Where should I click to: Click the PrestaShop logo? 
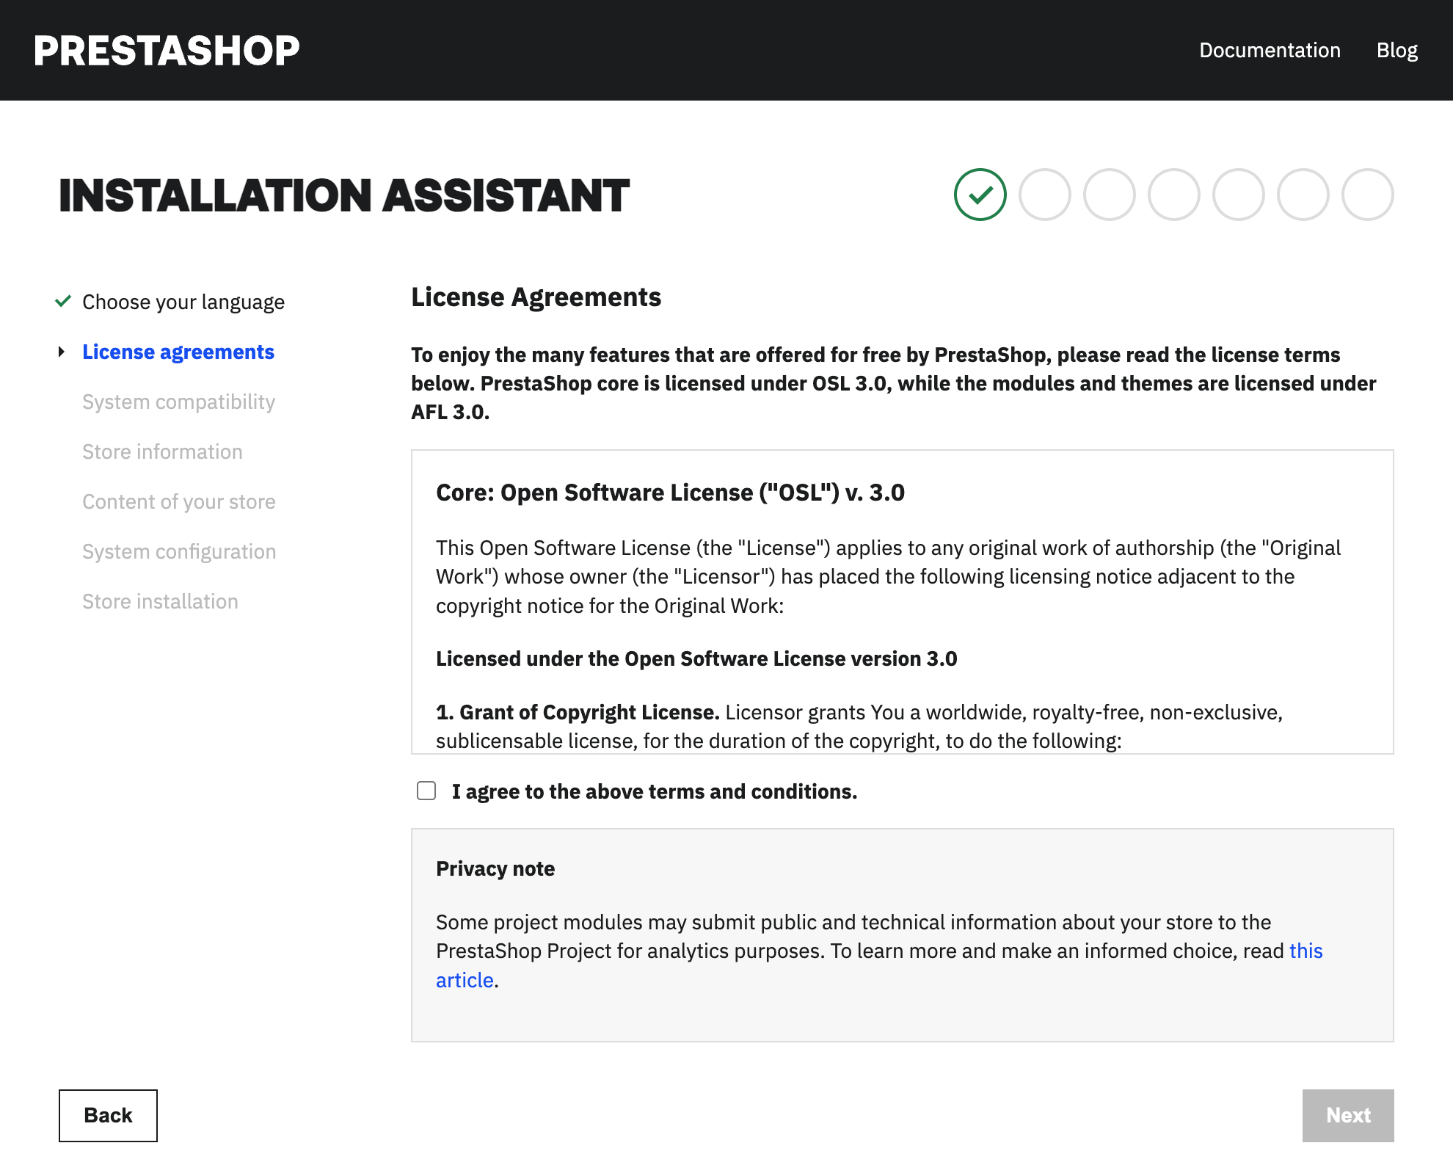click(167, 51)
